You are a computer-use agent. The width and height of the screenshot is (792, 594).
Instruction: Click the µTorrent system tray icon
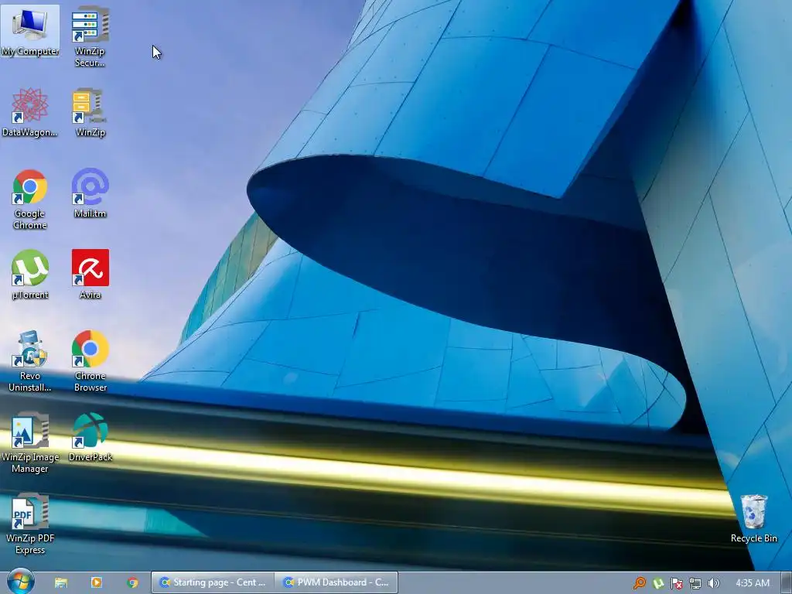coord(658,583)
